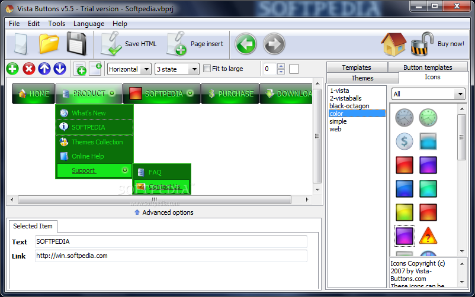Click the spinner number field showing 0
This screenshot has height=297, width=475.
[x=270, y=69]
